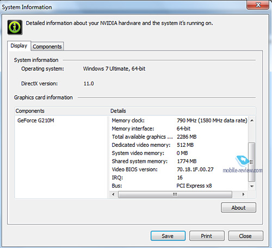Viewport: 272px width, 248px height.
Task: Click the 512 MB value
Action: tap(185, 145)
